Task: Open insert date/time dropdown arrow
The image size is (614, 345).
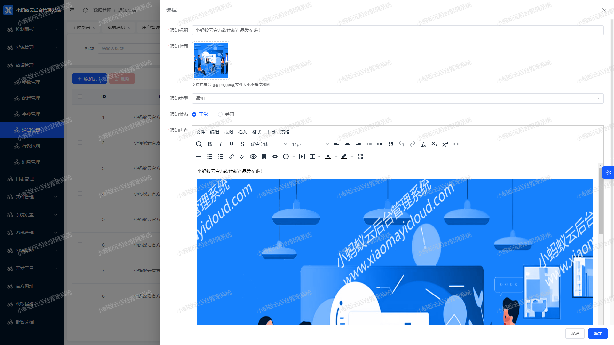Action: point(294,157)
